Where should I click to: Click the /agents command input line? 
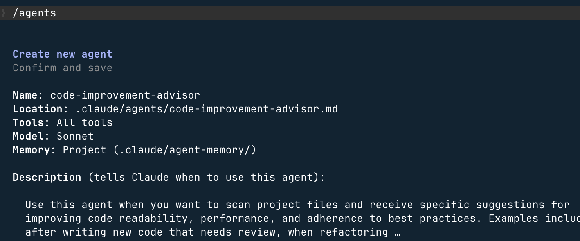tap(290, 13)
